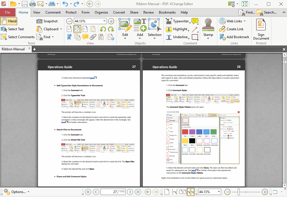Image resolution: width=287 pixels, height=197 pixels.
Task: Open the Organize ribbon tab
Action: tap(101, 12)
